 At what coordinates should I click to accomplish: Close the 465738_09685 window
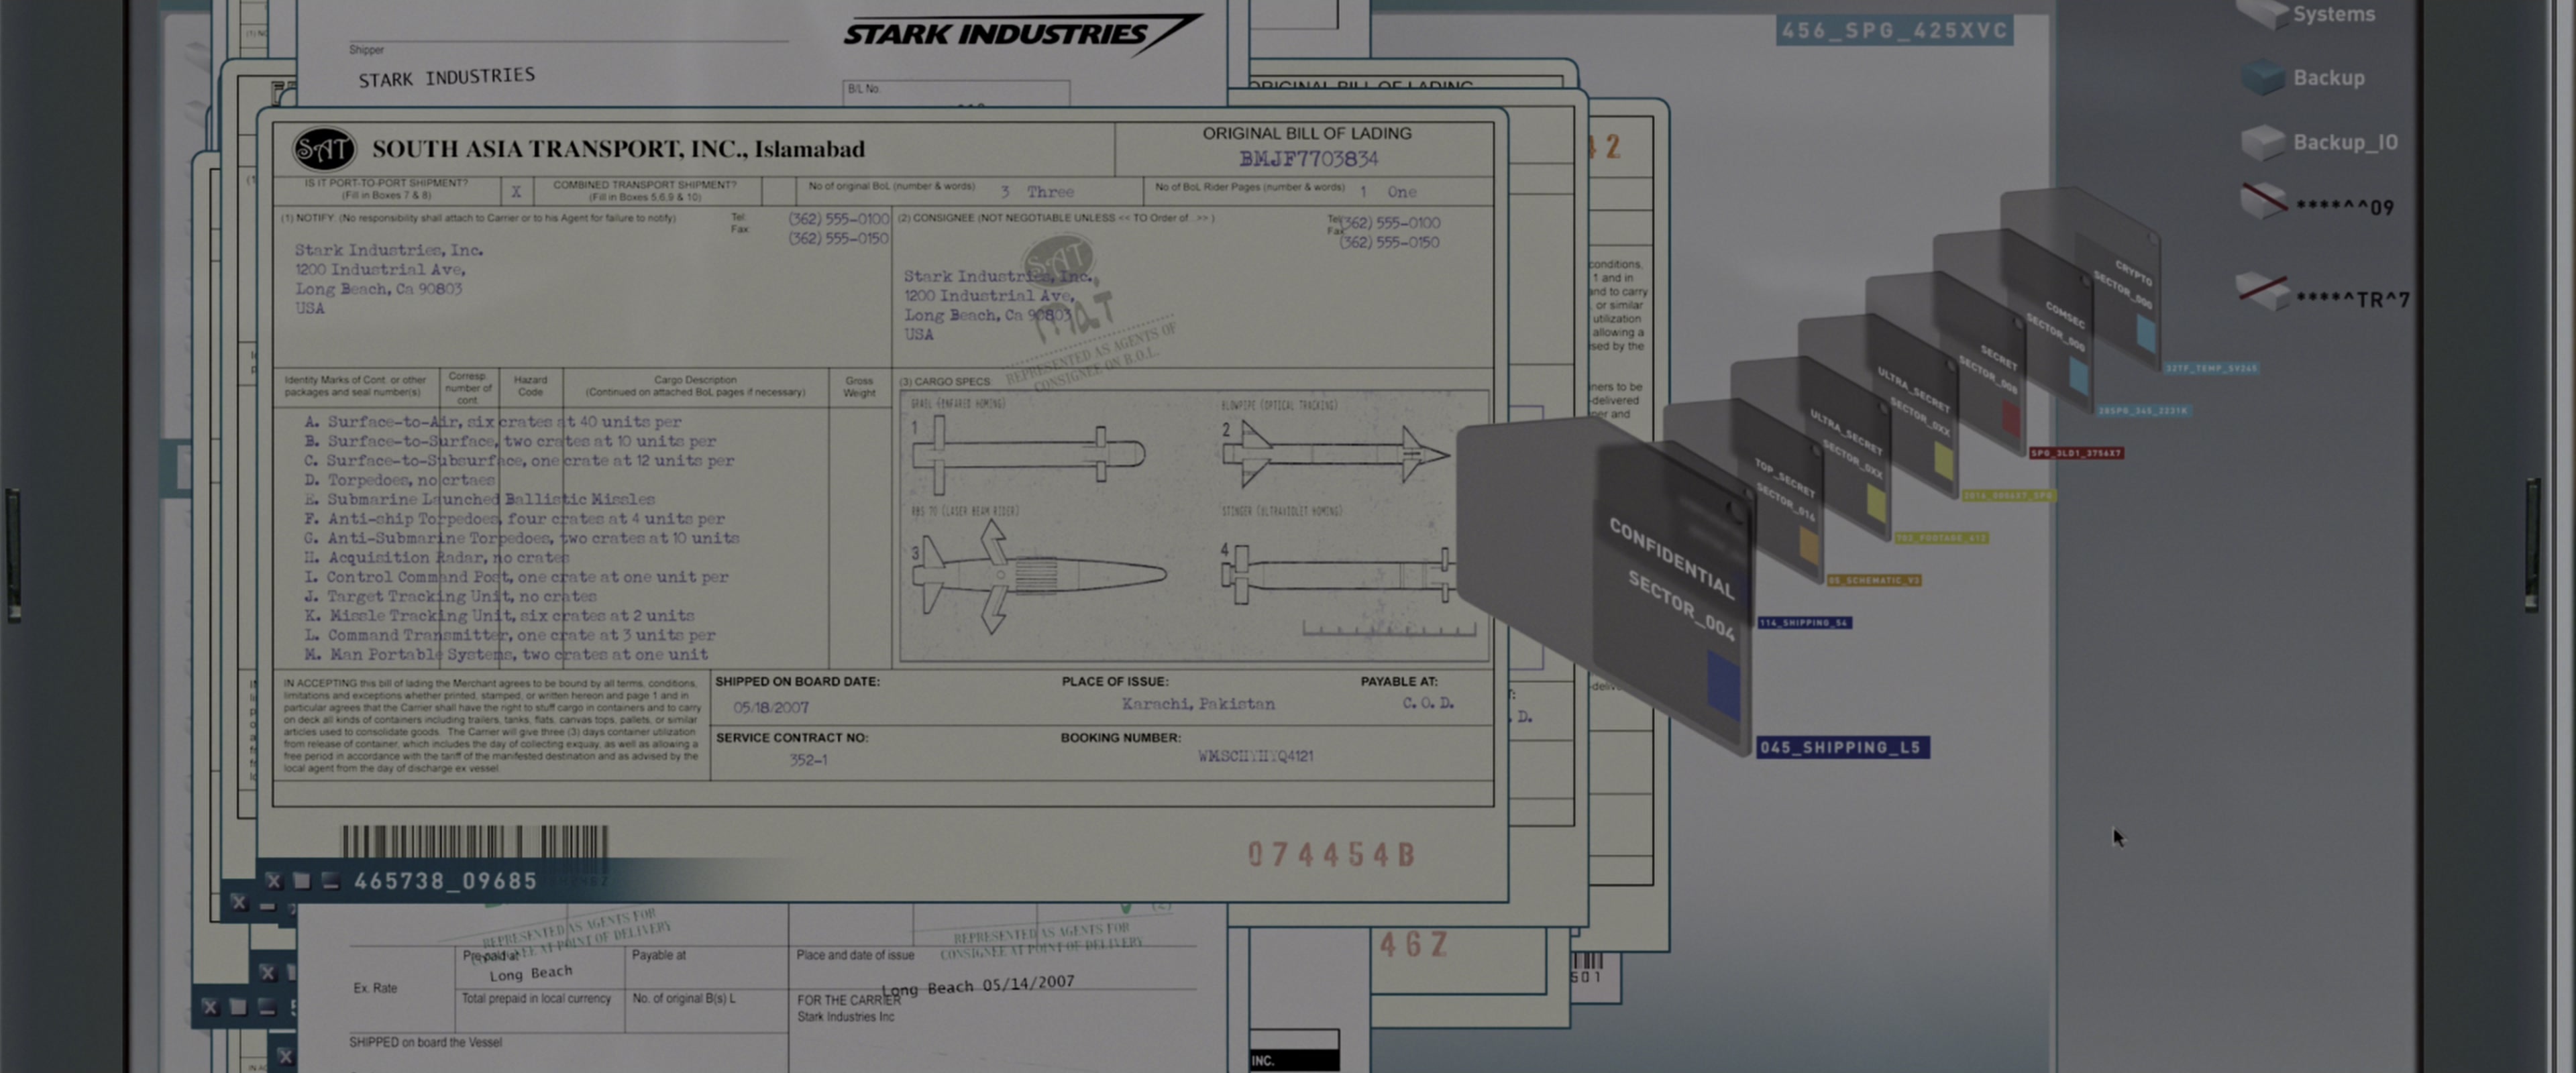(x=273, y=881)
